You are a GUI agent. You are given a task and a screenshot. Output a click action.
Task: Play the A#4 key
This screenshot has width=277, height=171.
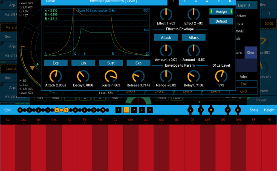162,147
